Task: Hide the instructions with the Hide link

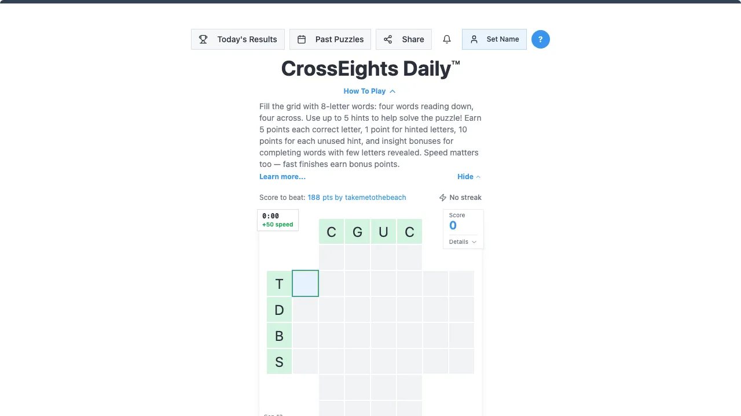Action: [x=469, y=177]
